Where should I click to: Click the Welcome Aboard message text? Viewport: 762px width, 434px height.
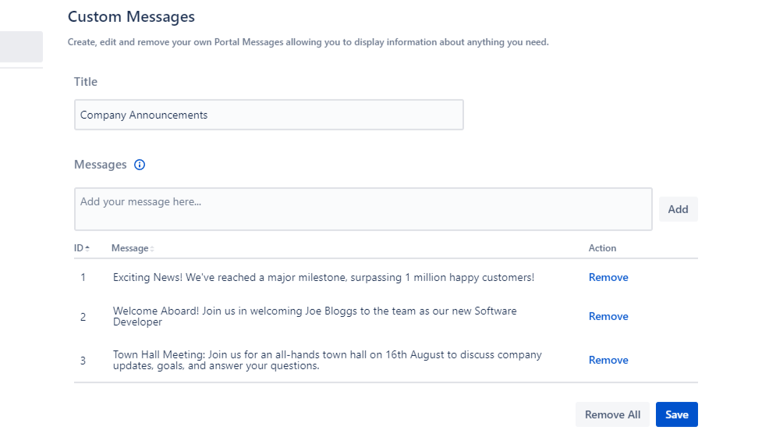pos(314,316)
